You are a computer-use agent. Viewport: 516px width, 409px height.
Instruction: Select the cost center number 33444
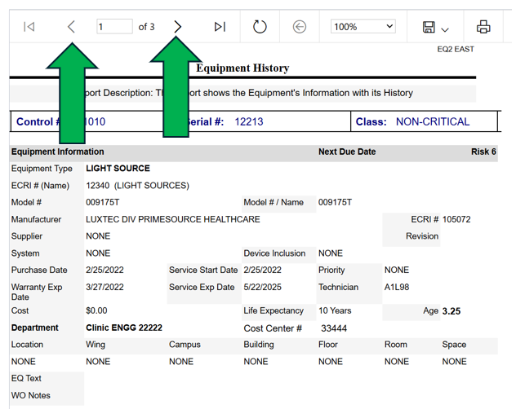pyautogui.click(x=335, y=328)
